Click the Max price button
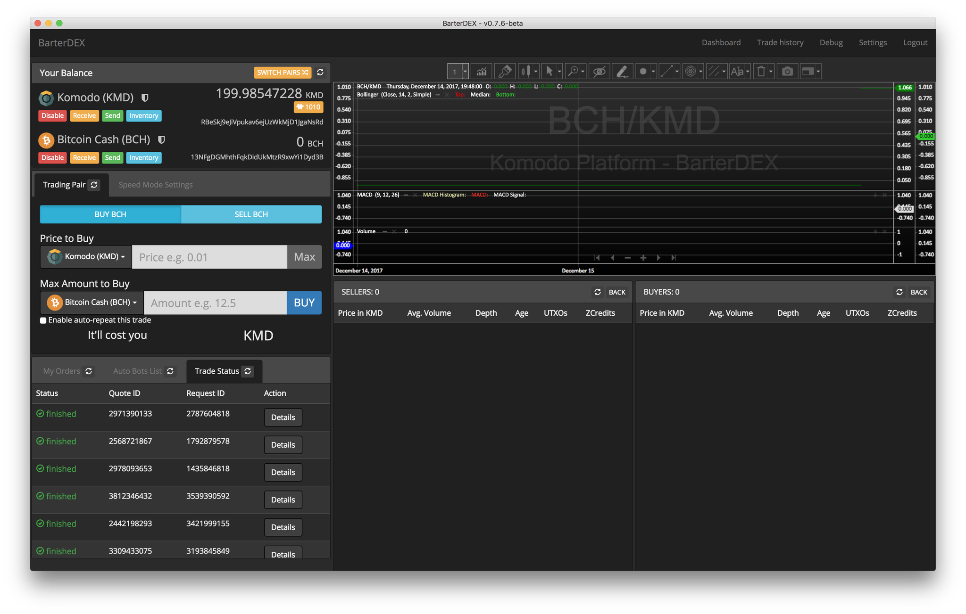The image size is (966, 614). [305, 257]
